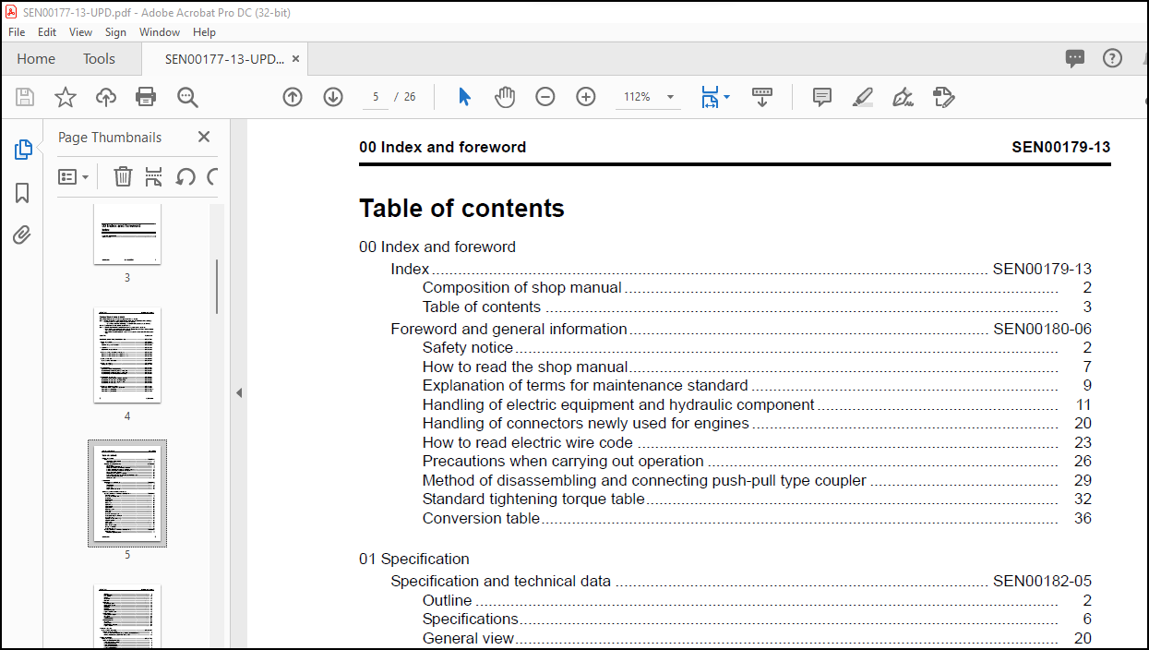Image resolution: width=1149 pixels, height=650 pixels.
Task: Click 'General view' contents entry
Action: point(468,639)
